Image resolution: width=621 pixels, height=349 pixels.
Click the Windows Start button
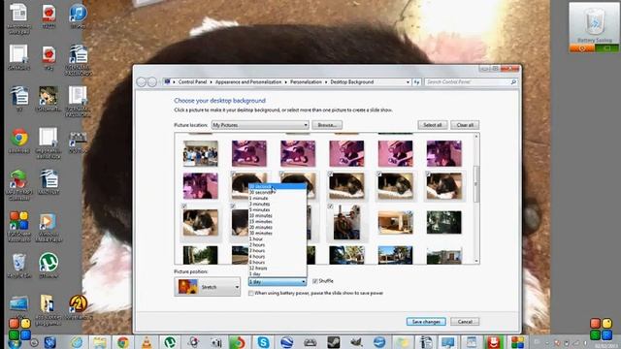tap(15, 343)
